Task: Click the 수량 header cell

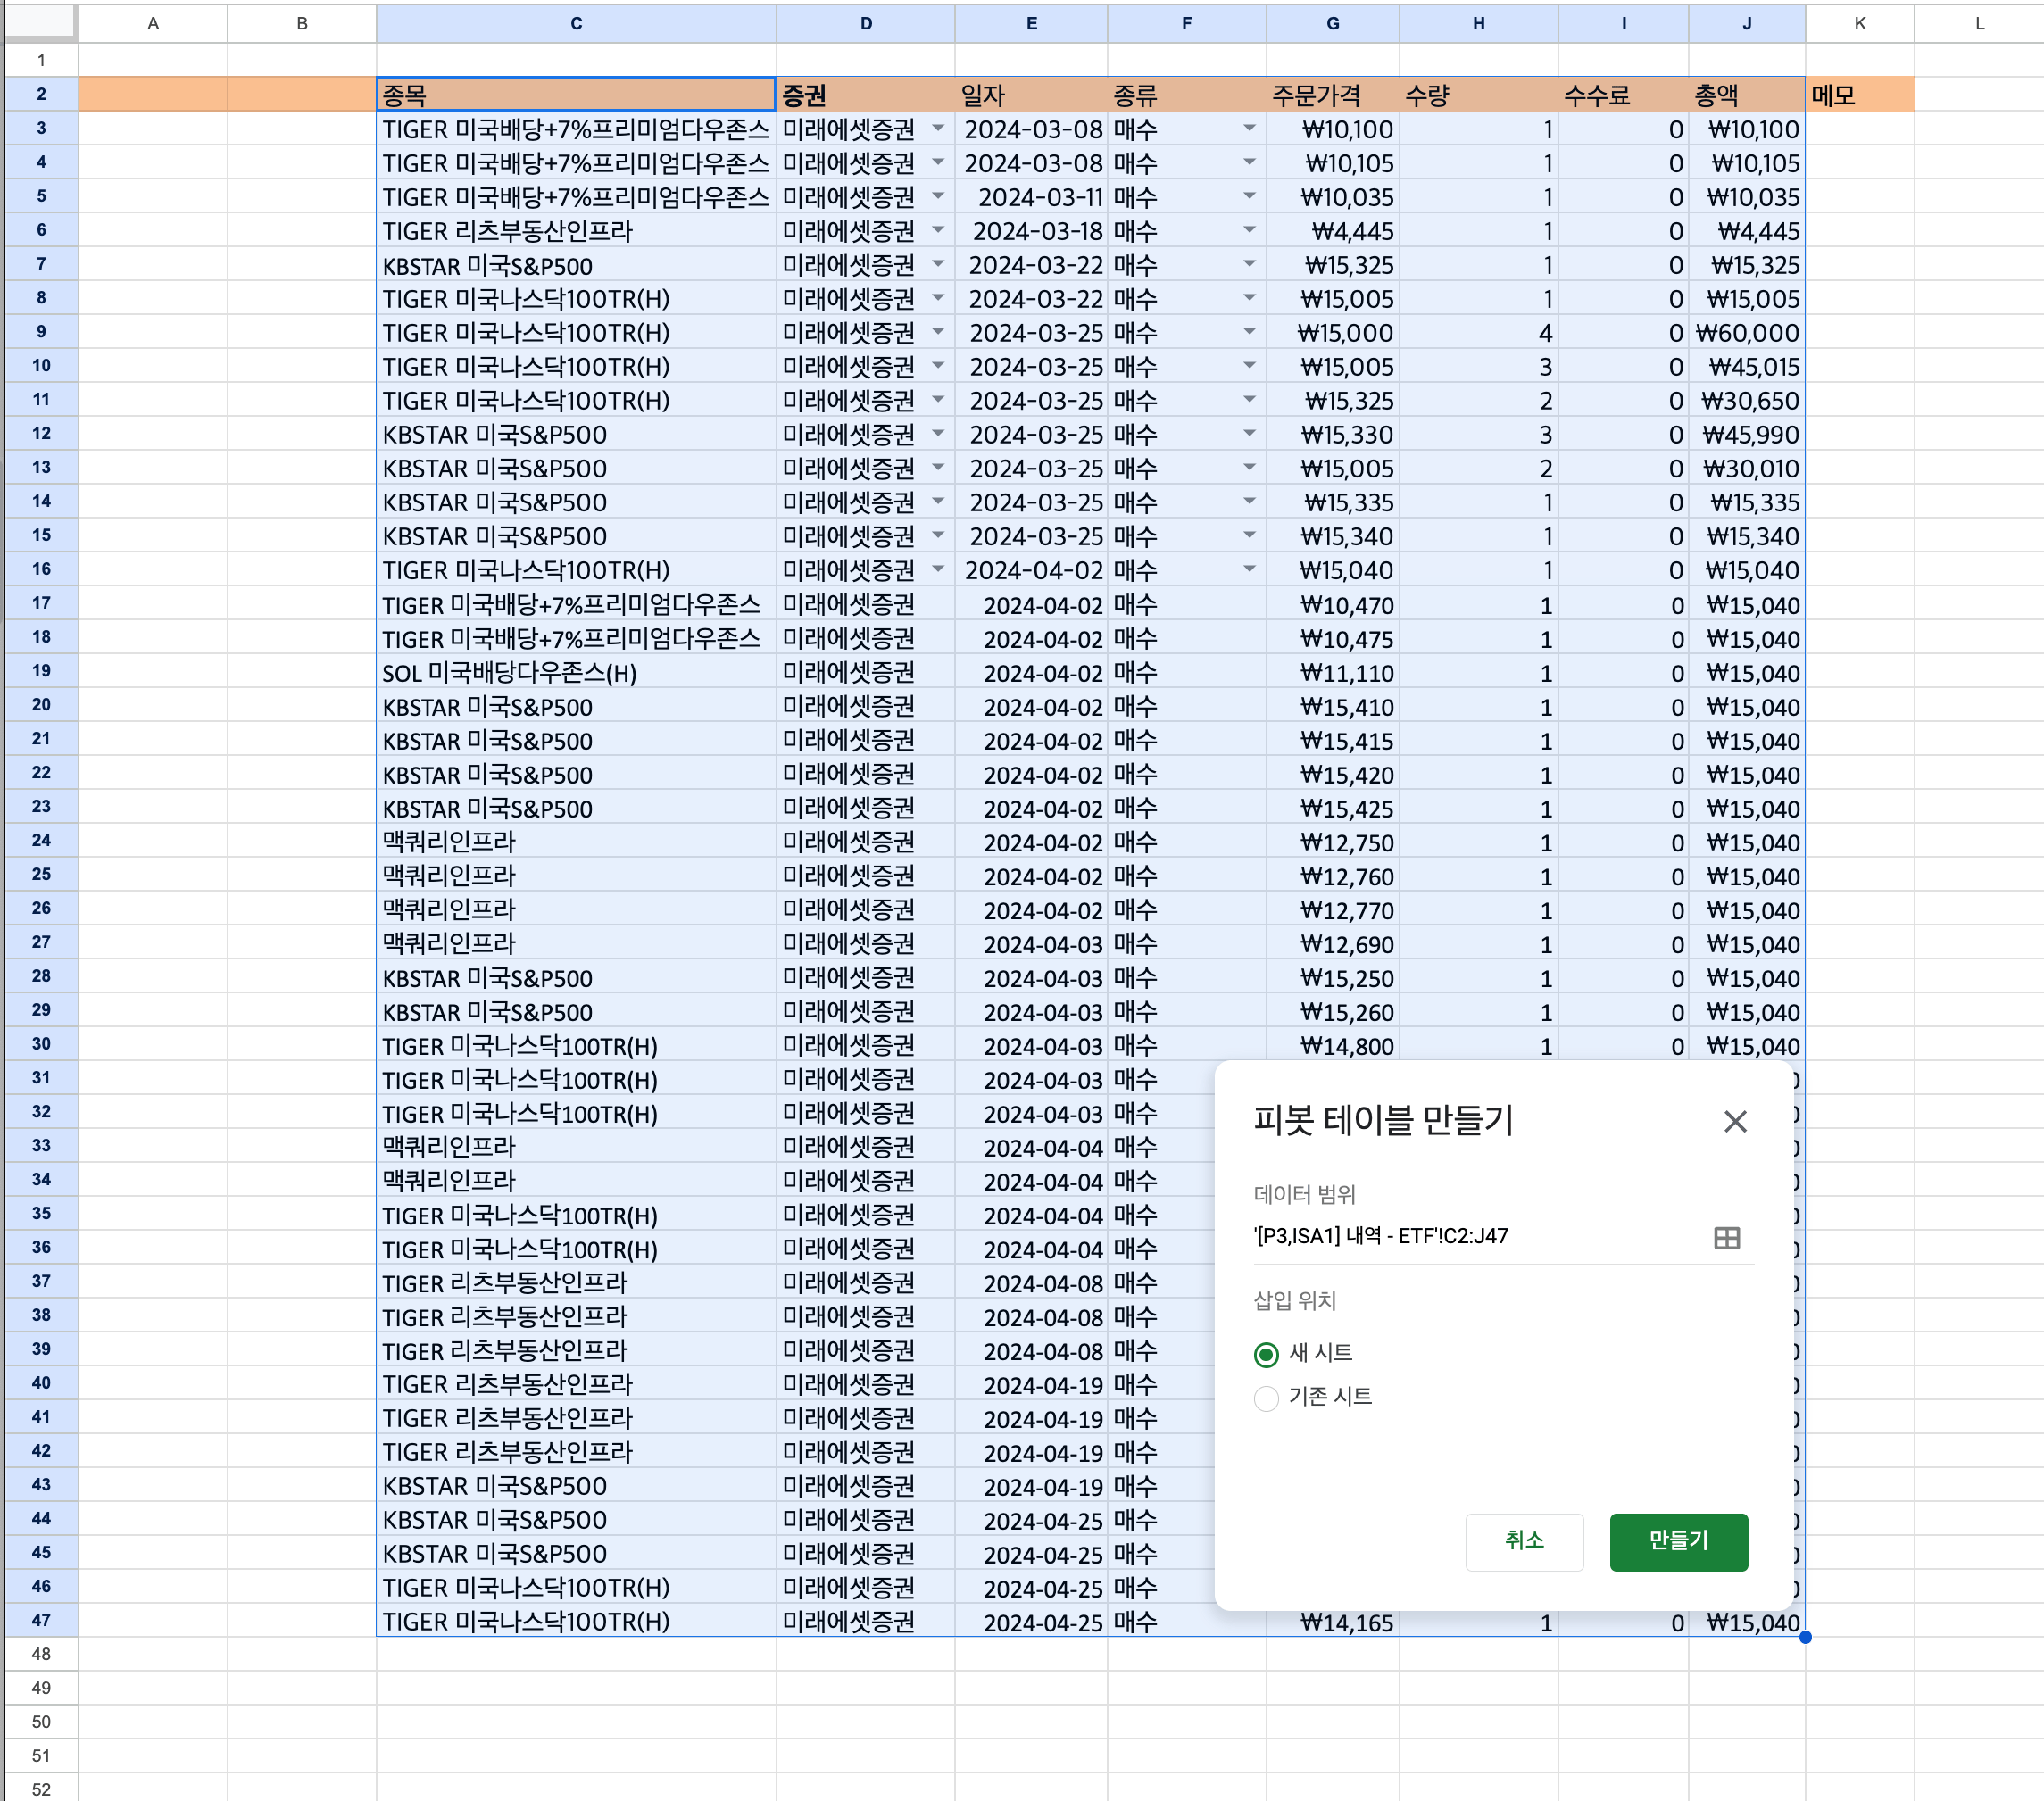Action: (1478, 94)
